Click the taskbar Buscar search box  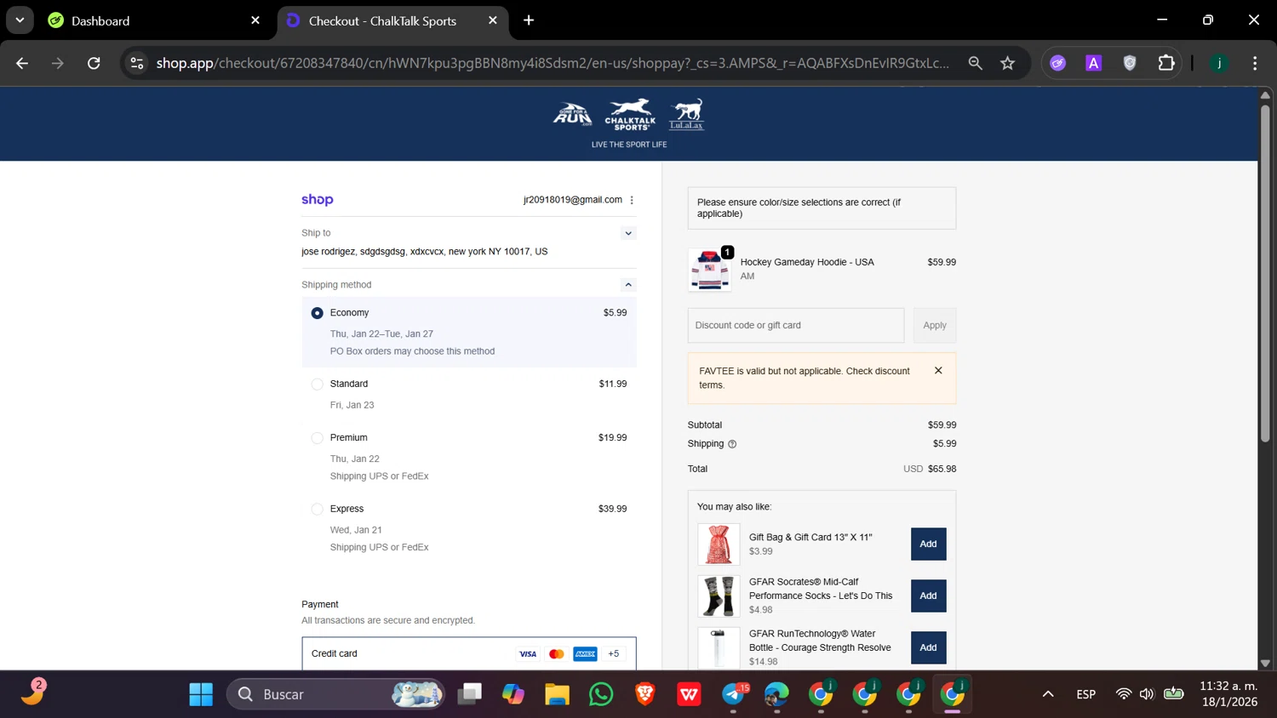[335, 695]
